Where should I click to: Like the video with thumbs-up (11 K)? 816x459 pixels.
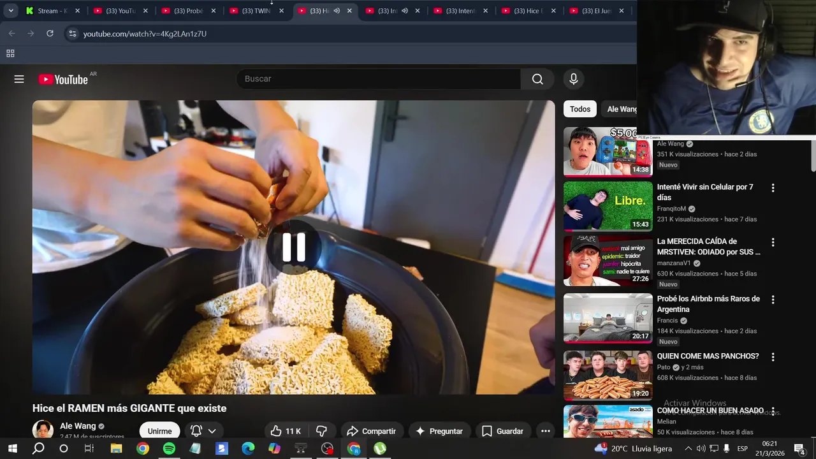coord(285,431)
